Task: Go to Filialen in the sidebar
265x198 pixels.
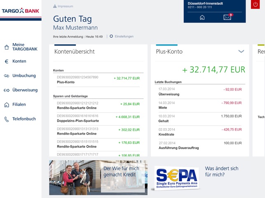Action: click(x=19, y=104)
